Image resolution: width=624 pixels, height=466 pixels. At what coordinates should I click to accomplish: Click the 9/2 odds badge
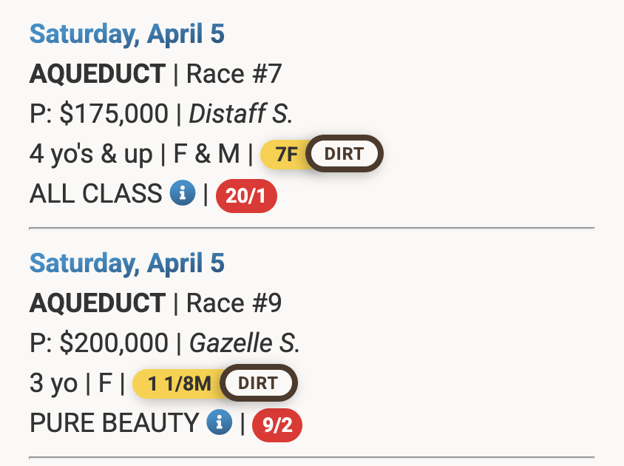[277, 426]
